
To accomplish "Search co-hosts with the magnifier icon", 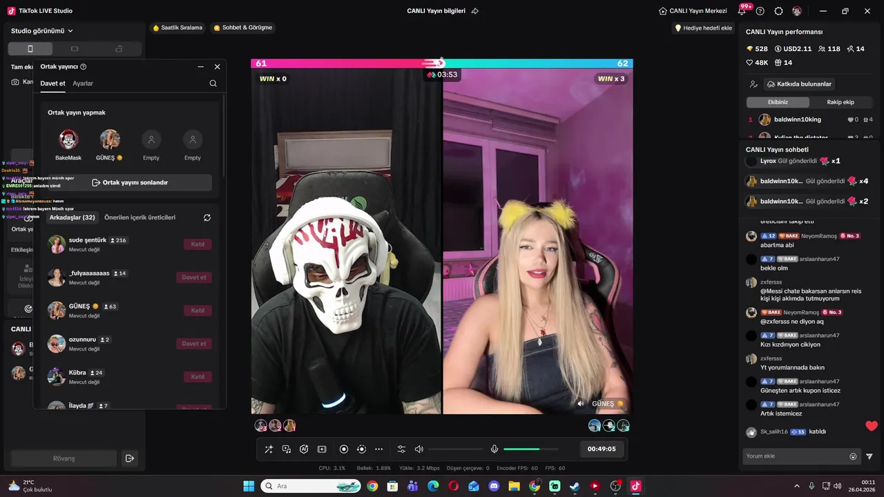I will click(213, 84).
